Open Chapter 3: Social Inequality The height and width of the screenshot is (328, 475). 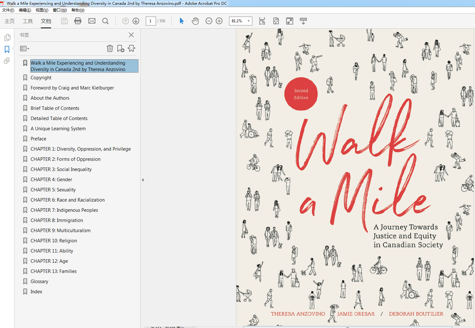coord(61,169)
